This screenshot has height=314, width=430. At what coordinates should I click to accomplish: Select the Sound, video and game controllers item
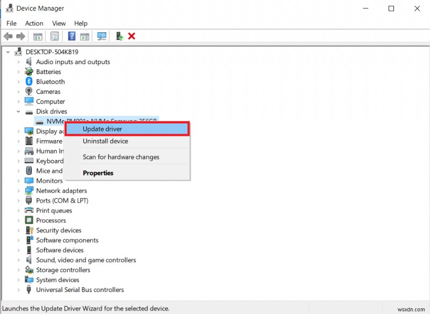click(x=86, y=260)
